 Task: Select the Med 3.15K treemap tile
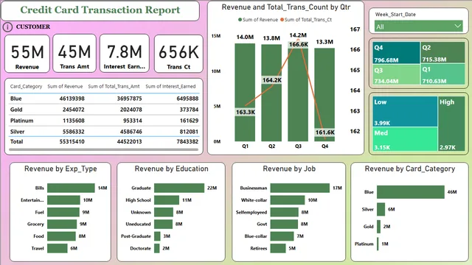[x=405, y=139]
